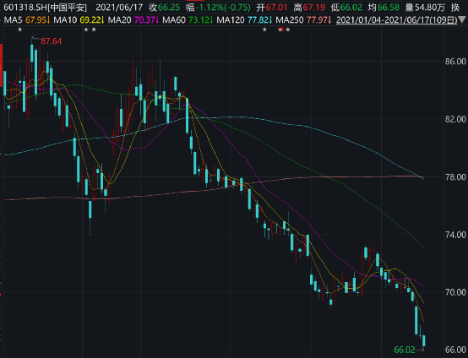The image size is (468, 358).
Task: Open the date range dropdown triangle
Action: 462,20
